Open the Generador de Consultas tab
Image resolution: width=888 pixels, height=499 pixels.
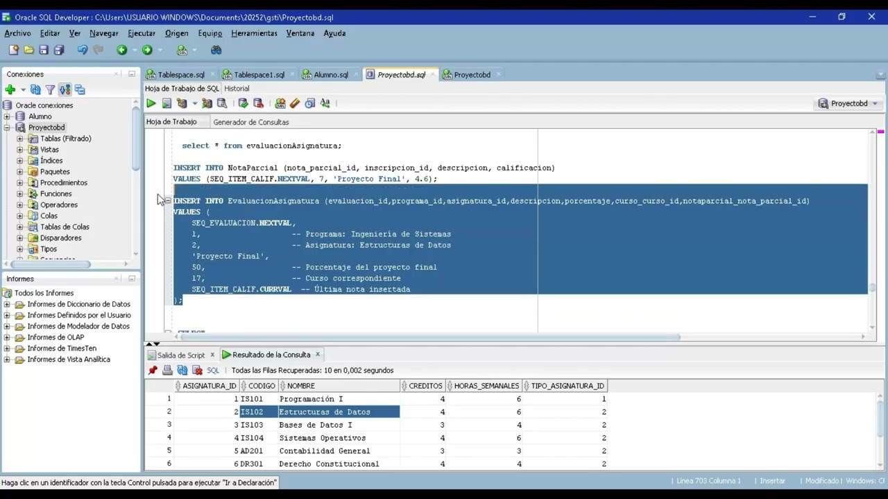[251, 122]
